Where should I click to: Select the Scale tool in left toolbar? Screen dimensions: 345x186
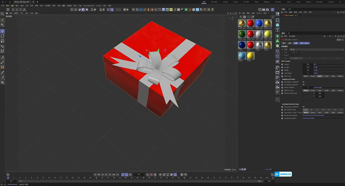[2, 41]
